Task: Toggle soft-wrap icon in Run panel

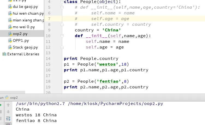Action: [x=8, y=118]
